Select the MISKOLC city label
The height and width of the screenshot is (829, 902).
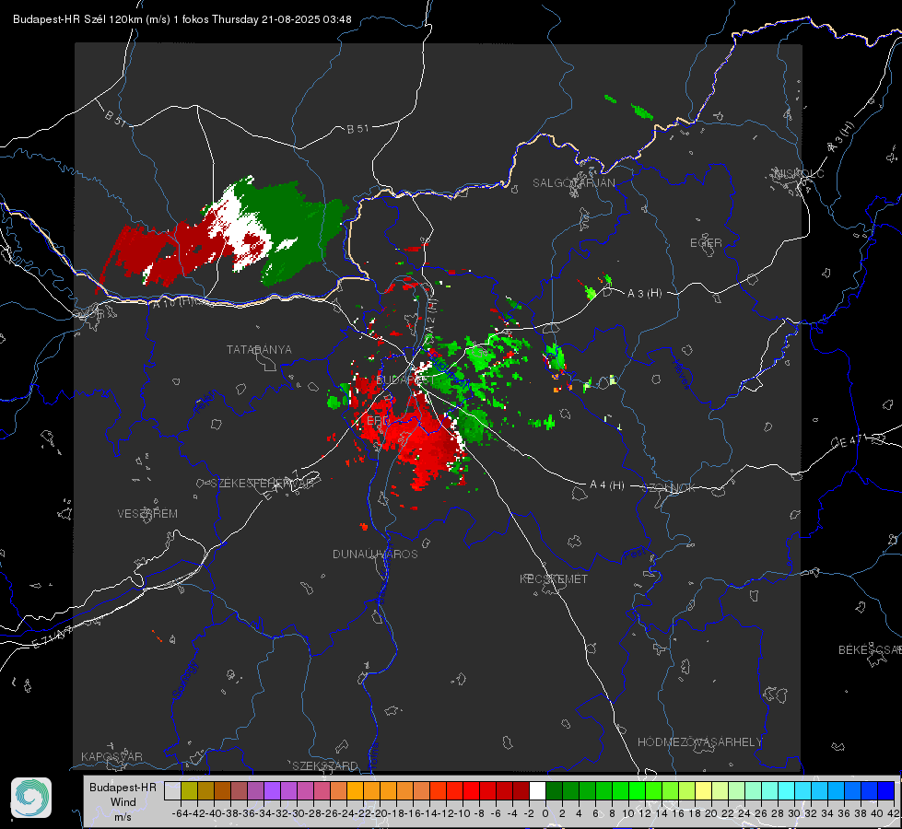pyautogui.click(x=799, y=173)
